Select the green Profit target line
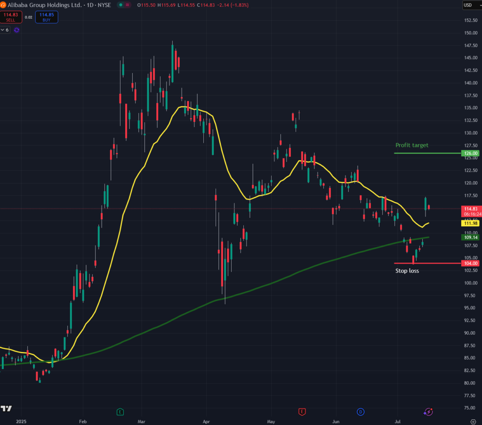The image size is (482, 425). point(427,153)
